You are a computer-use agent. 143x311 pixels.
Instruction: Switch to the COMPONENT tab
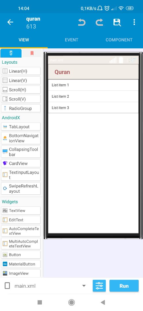point(119,40)
